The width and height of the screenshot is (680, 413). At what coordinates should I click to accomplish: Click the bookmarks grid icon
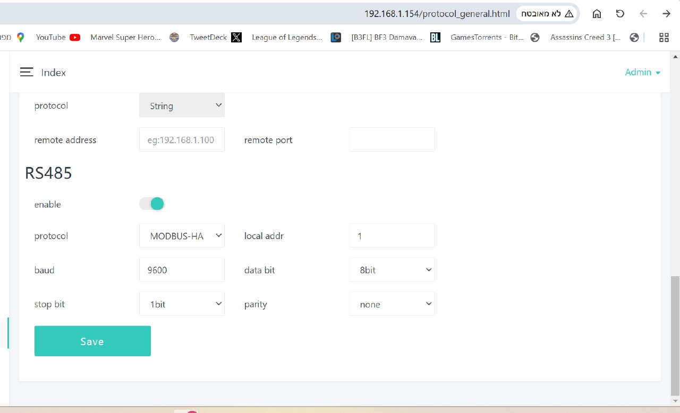tap(664, 37)
